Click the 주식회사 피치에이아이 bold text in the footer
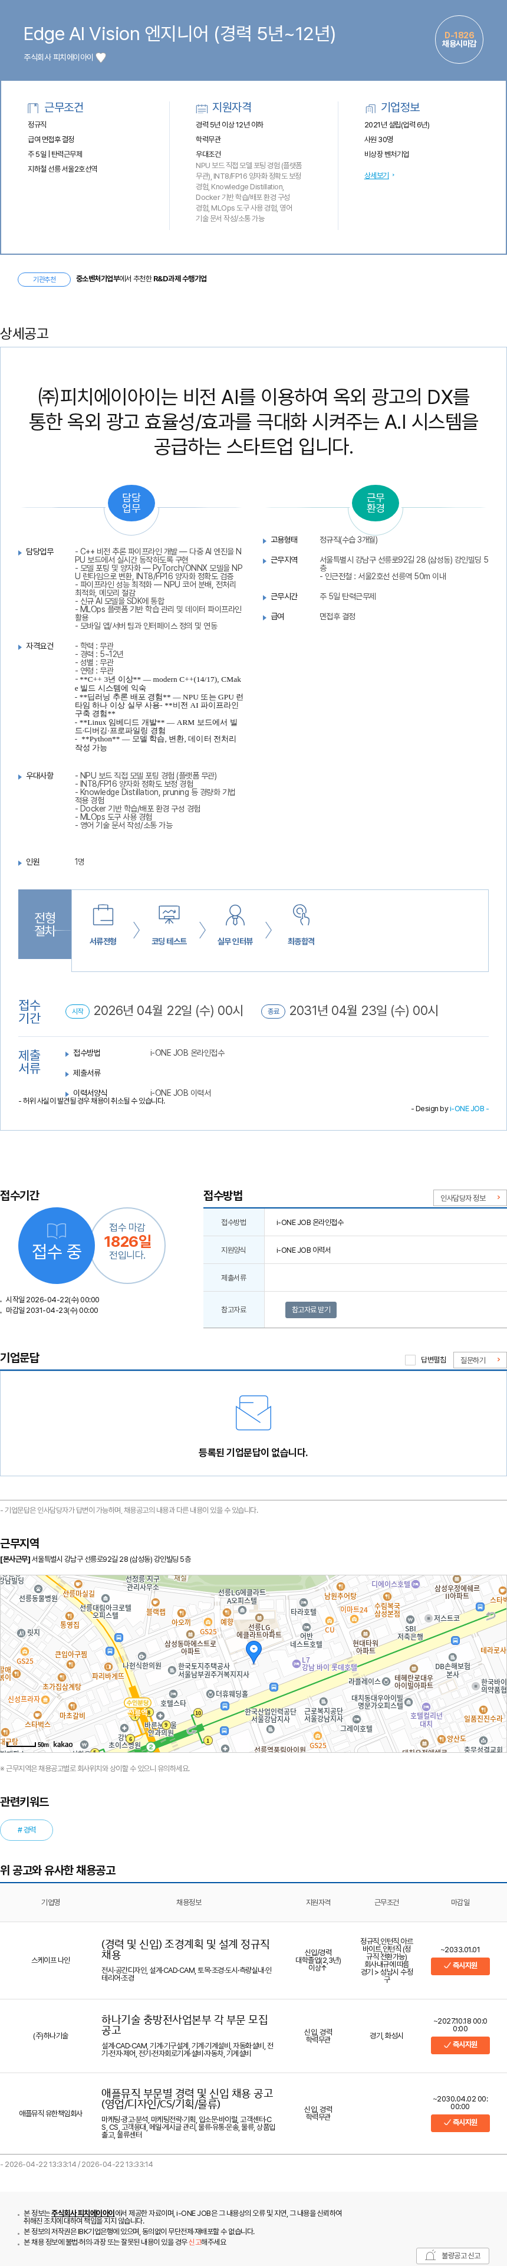This screenshot has width=507, height=2266. pyautogui.click(x=83, y=2212)
